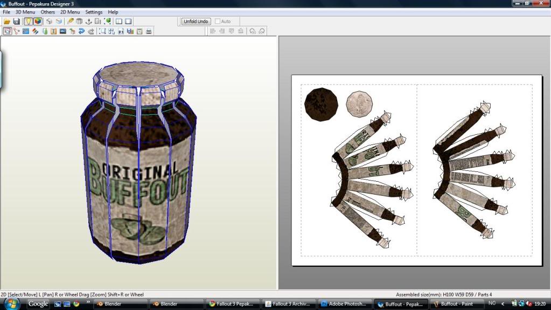The height and width of the screenshot is (310, 551).
Task: Click the linked squares icon in second toolbar
Action: [x=111, y=31]
